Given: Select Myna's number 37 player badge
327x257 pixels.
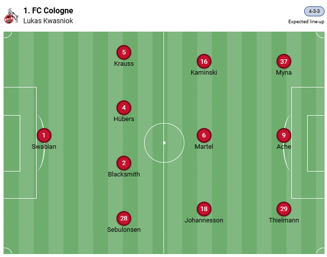Looking at the screenshot, I should (x=283, y=61).
